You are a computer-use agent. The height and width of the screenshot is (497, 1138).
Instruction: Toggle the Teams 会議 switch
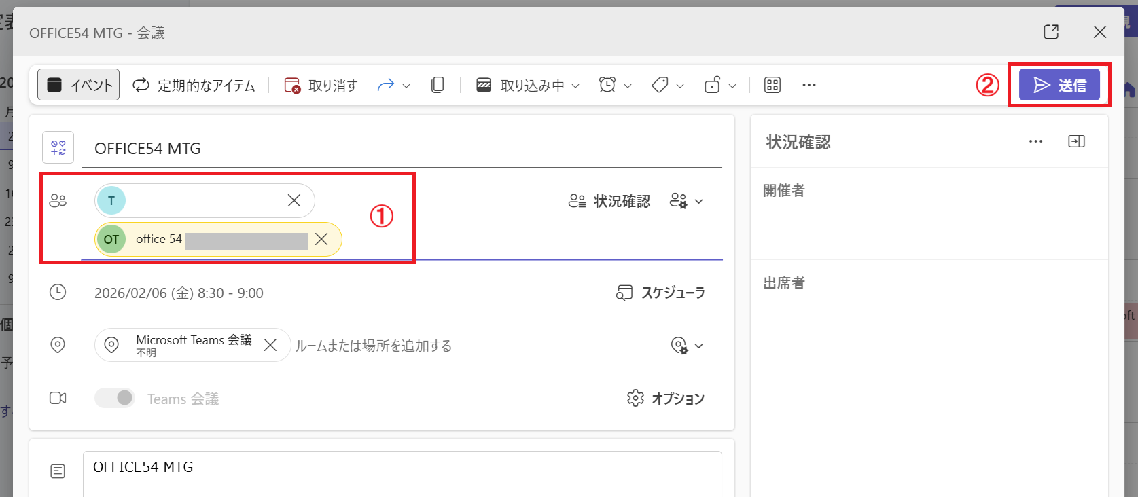pos(115,399)
